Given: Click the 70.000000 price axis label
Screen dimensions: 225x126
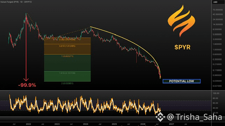Looking at the screenshot, I should click(x=218, y=10).
